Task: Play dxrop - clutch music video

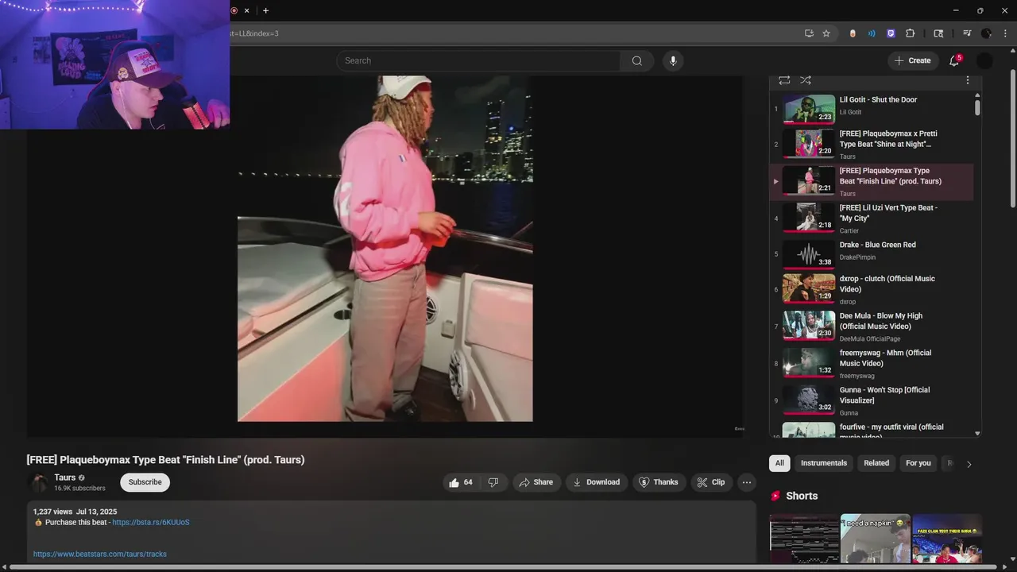Action: (871, 289)
